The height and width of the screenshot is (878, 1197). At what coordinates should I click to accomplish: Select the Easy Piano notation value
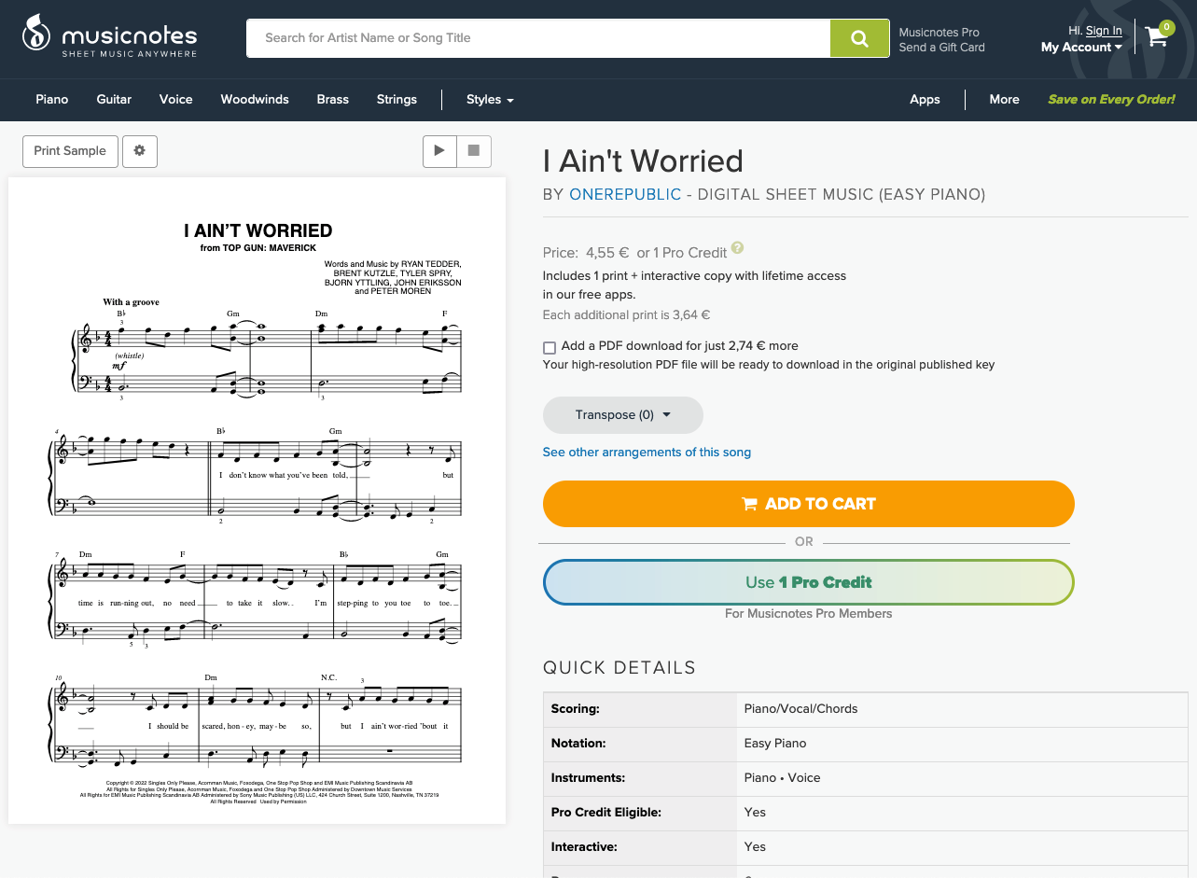point(775,744)
